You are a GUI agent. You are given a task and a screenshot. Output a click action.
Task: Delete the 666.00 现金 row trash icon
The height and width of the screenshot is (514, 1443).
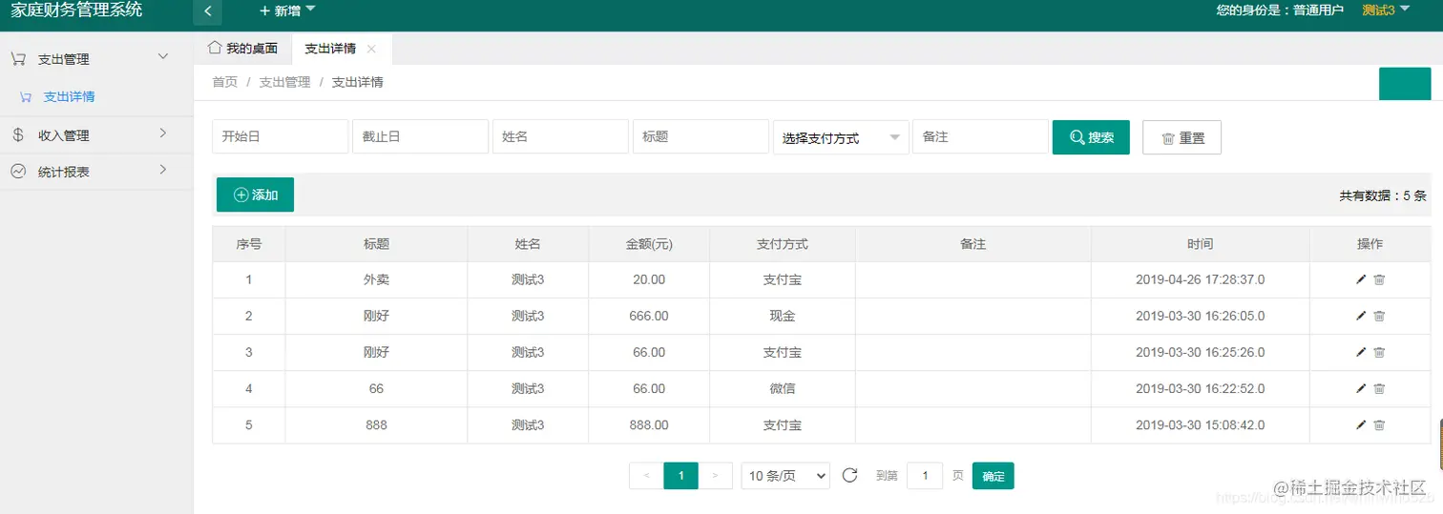pos(1379,316)
